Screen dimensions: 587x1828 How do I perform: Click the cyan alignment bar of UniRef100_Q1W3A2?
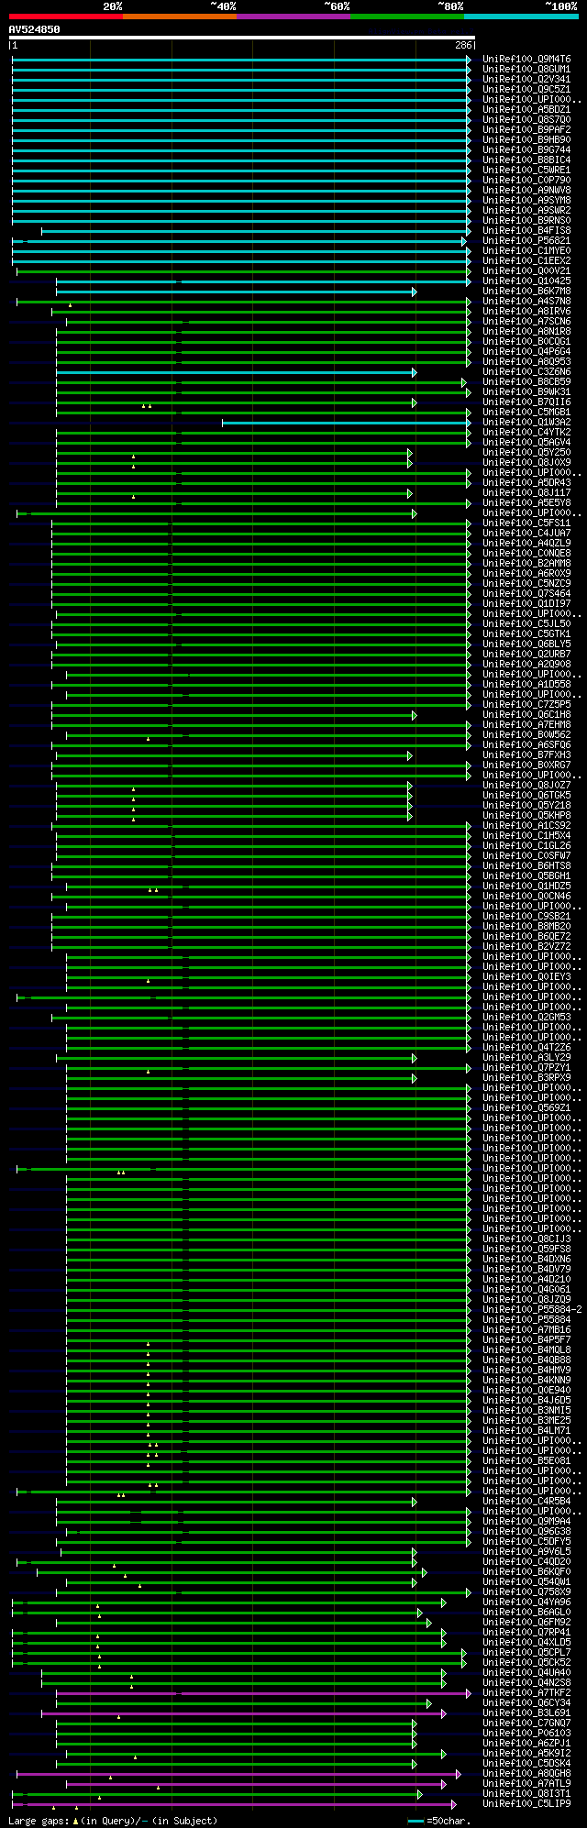pos(347,423)
